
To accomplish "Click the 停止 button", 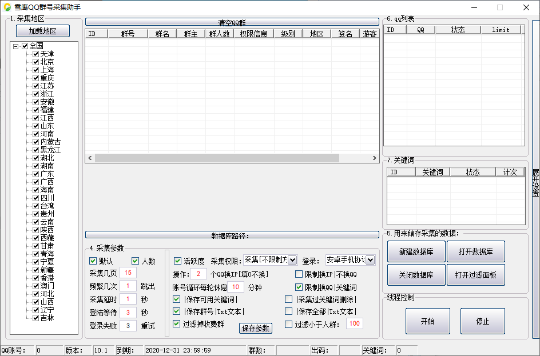I will (x=482, y=321).
